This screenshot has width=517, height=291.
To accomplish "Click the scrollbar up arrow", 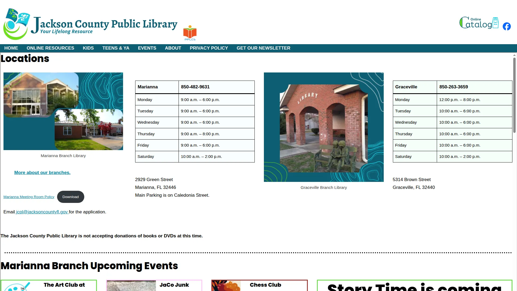I will pos(514,55).
